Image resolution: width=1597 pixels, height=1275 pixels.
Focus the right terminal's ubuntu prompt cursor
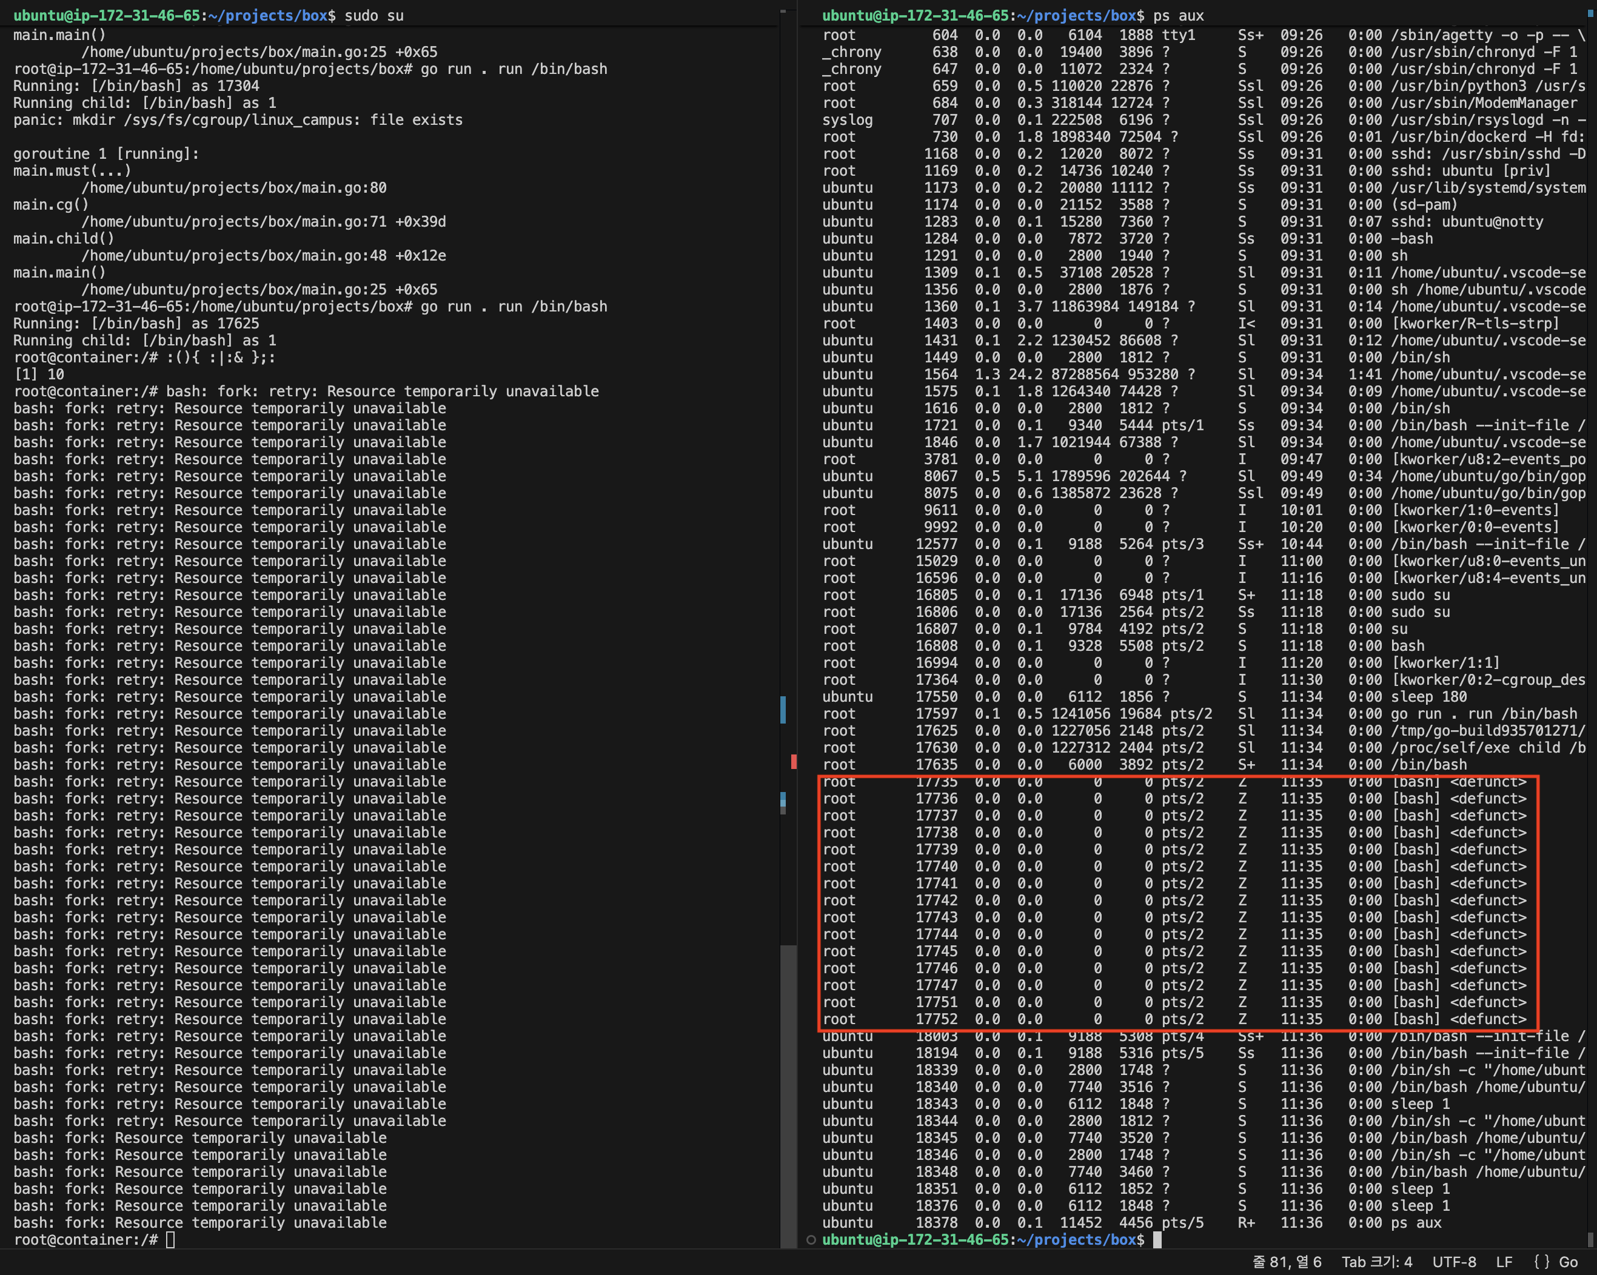(1157, 1240)
